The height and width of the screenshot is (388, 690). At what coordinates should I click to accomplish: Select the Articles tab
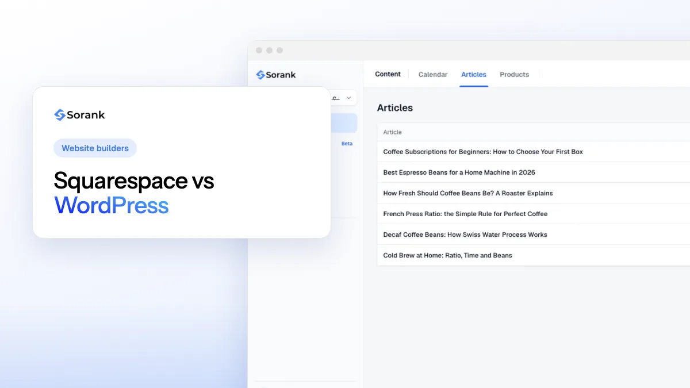point(474,75)
